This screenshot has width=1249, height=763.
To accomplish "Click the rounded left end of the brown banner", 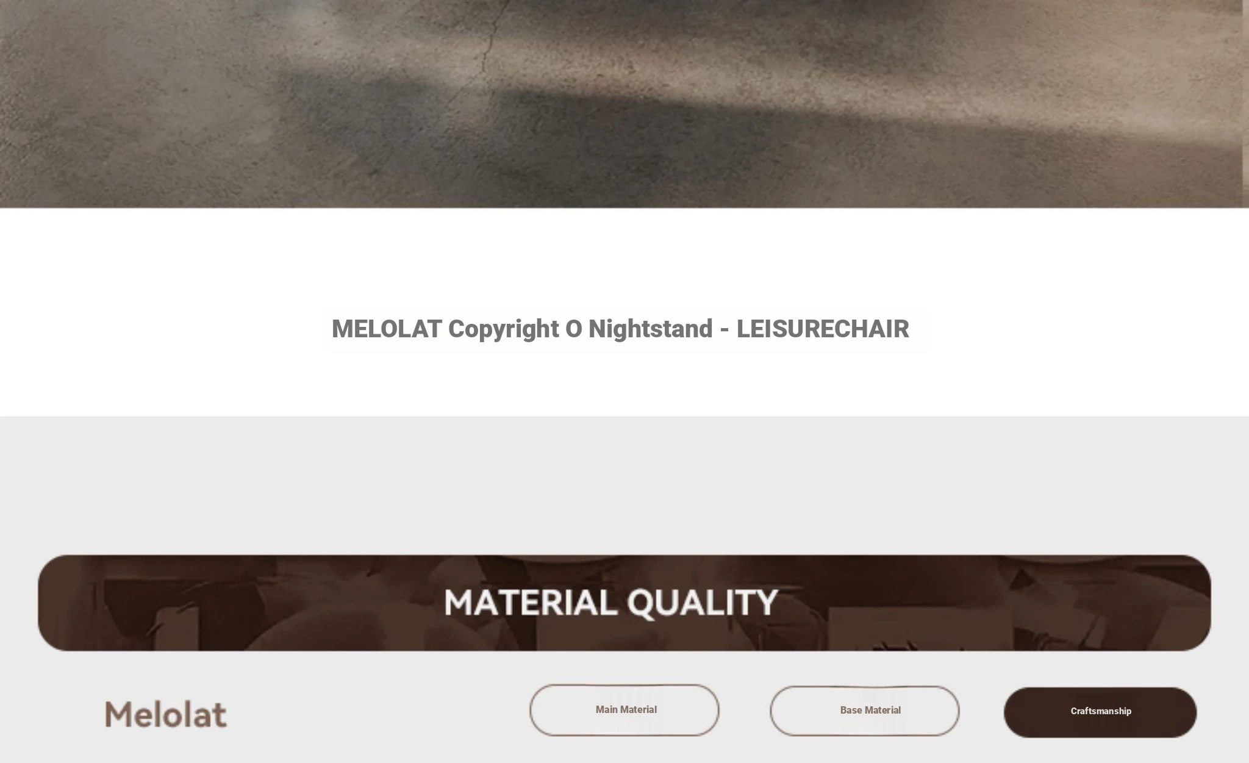I will pos(52,603).
